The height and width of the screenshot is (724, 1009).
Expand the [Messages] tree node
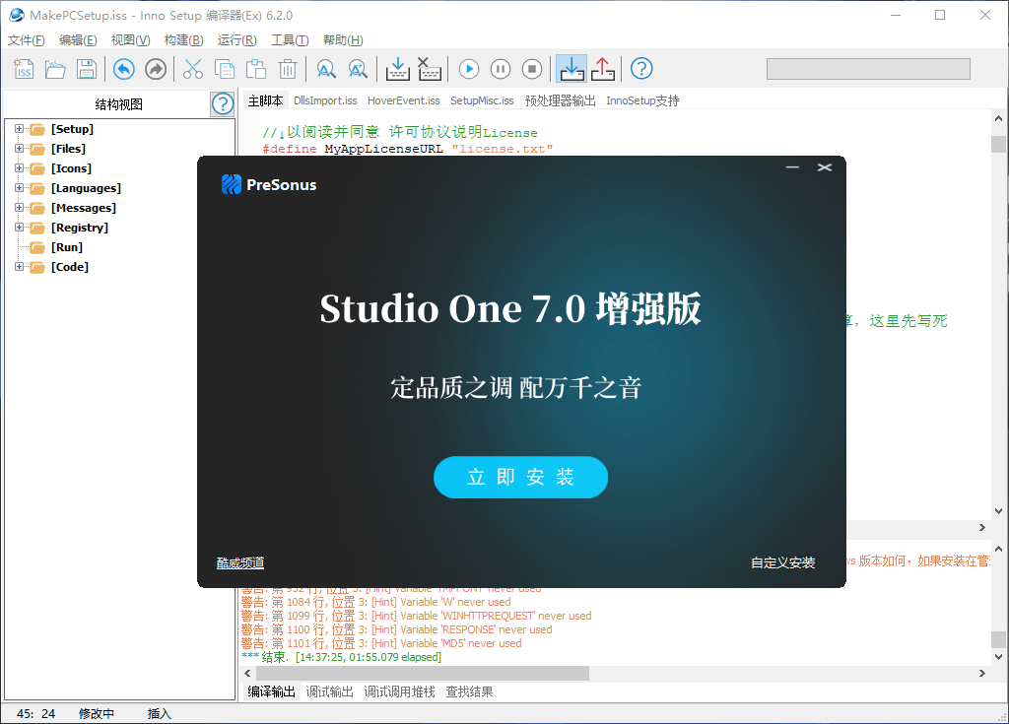coord(20,207)
